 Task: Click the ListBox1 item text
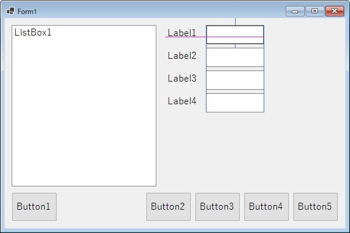pos(33,33)
